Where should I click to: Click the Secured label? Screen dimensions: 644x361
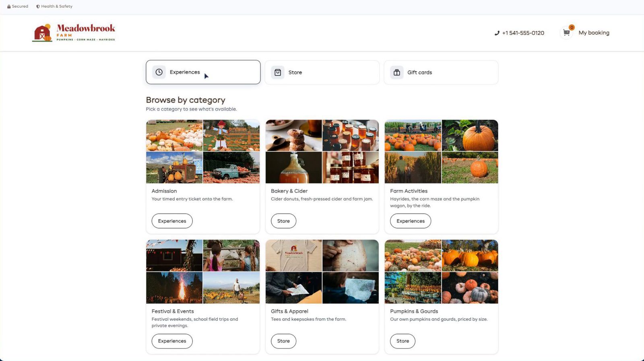click(20, 6)
